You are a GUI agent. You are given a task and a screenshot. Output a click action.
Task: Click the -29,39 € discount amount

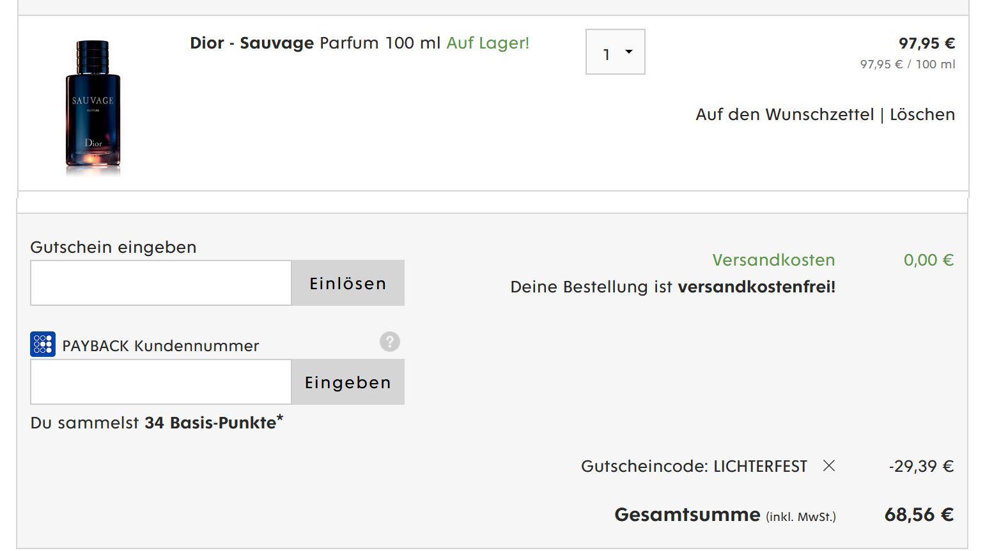click(920, 467)
